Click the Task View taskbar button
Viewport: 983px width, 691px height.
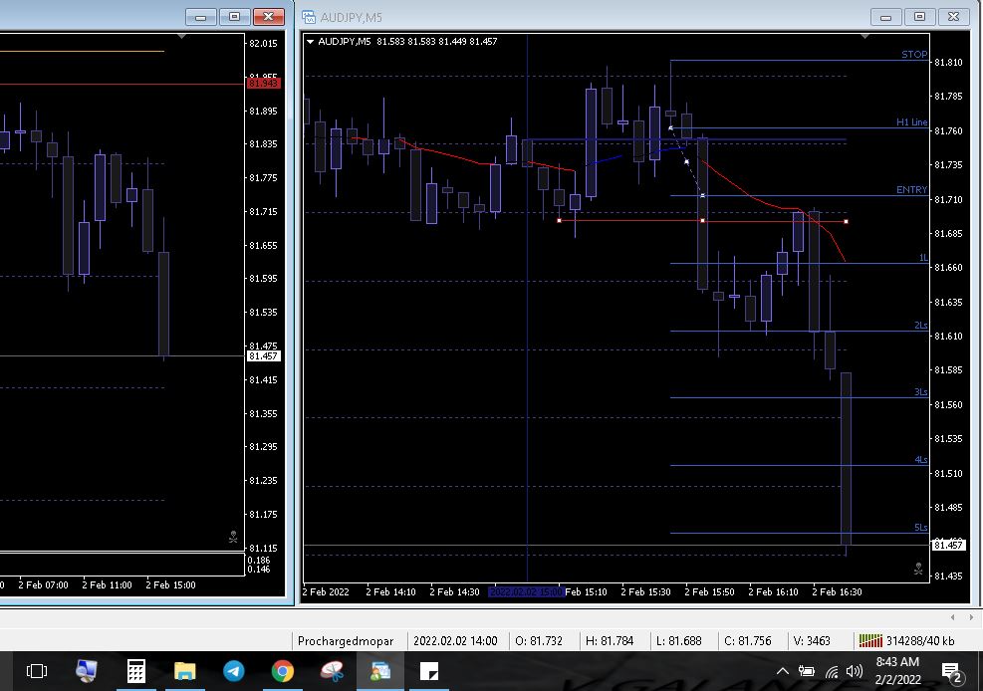click(x=37, y=671)
